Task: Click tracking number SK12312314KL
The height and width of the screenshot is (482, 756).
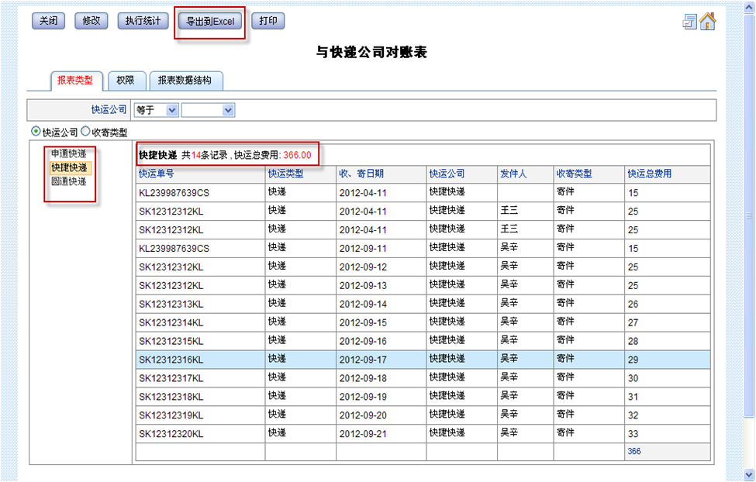Action: [x=171, y=322]
